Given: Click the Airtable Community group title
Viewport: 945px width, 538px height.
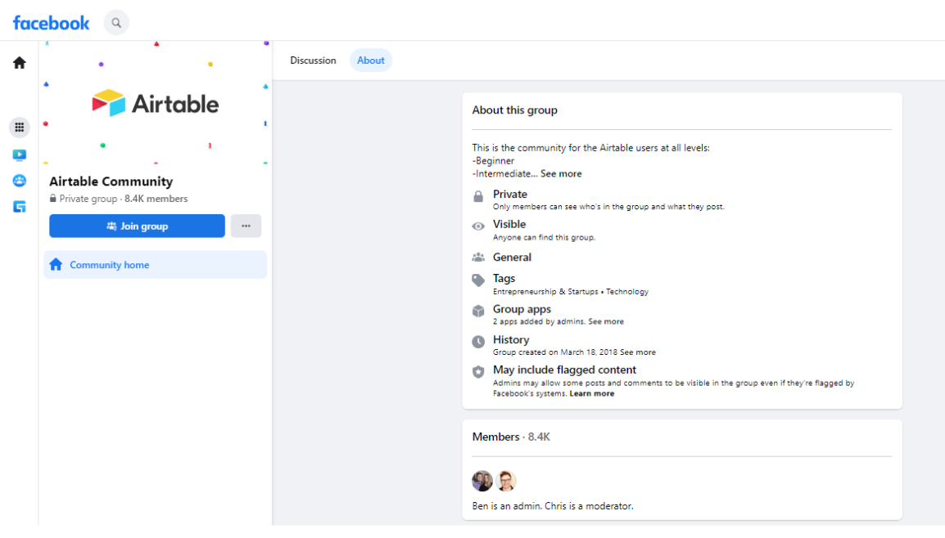Looking at the screenshot, I should 111,182.
